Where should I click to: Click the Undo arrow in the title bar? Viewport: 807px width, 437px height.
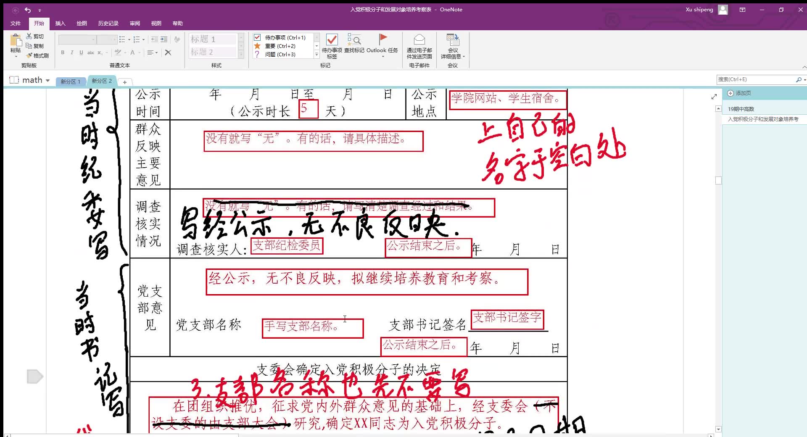(28, 10)
